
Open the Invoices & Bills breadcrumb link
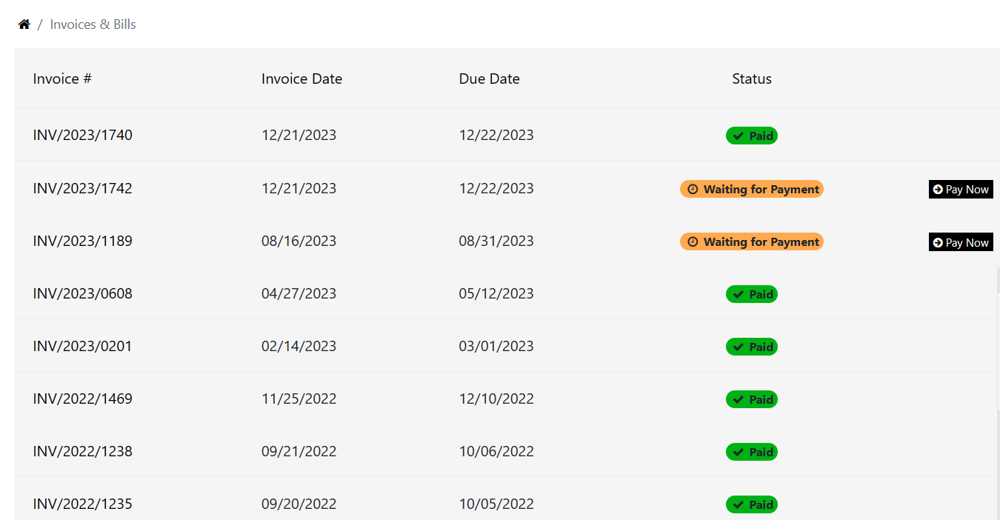[93, 24]
